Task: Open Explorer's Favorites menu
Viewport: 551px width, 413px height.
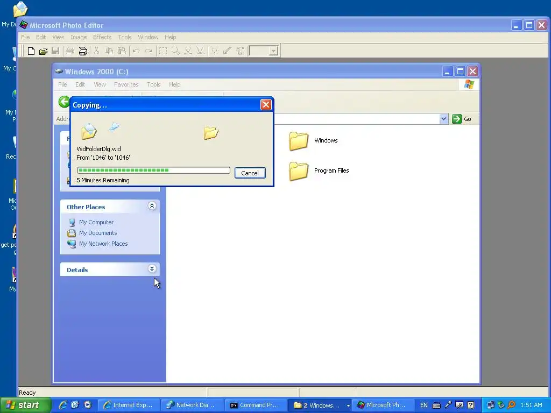Action: coord(126,84)
